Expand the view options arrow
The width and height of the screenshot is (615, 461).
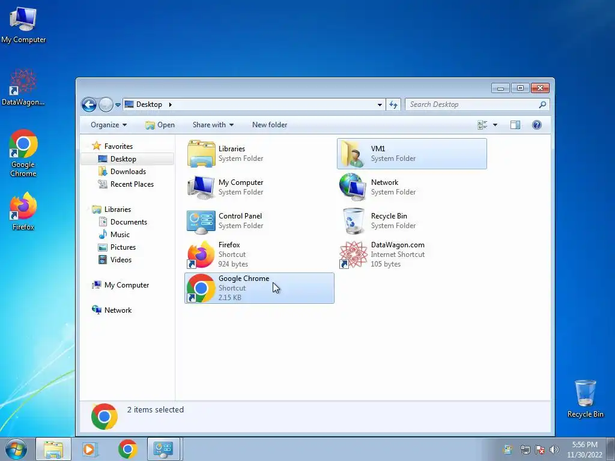(495, 125)
